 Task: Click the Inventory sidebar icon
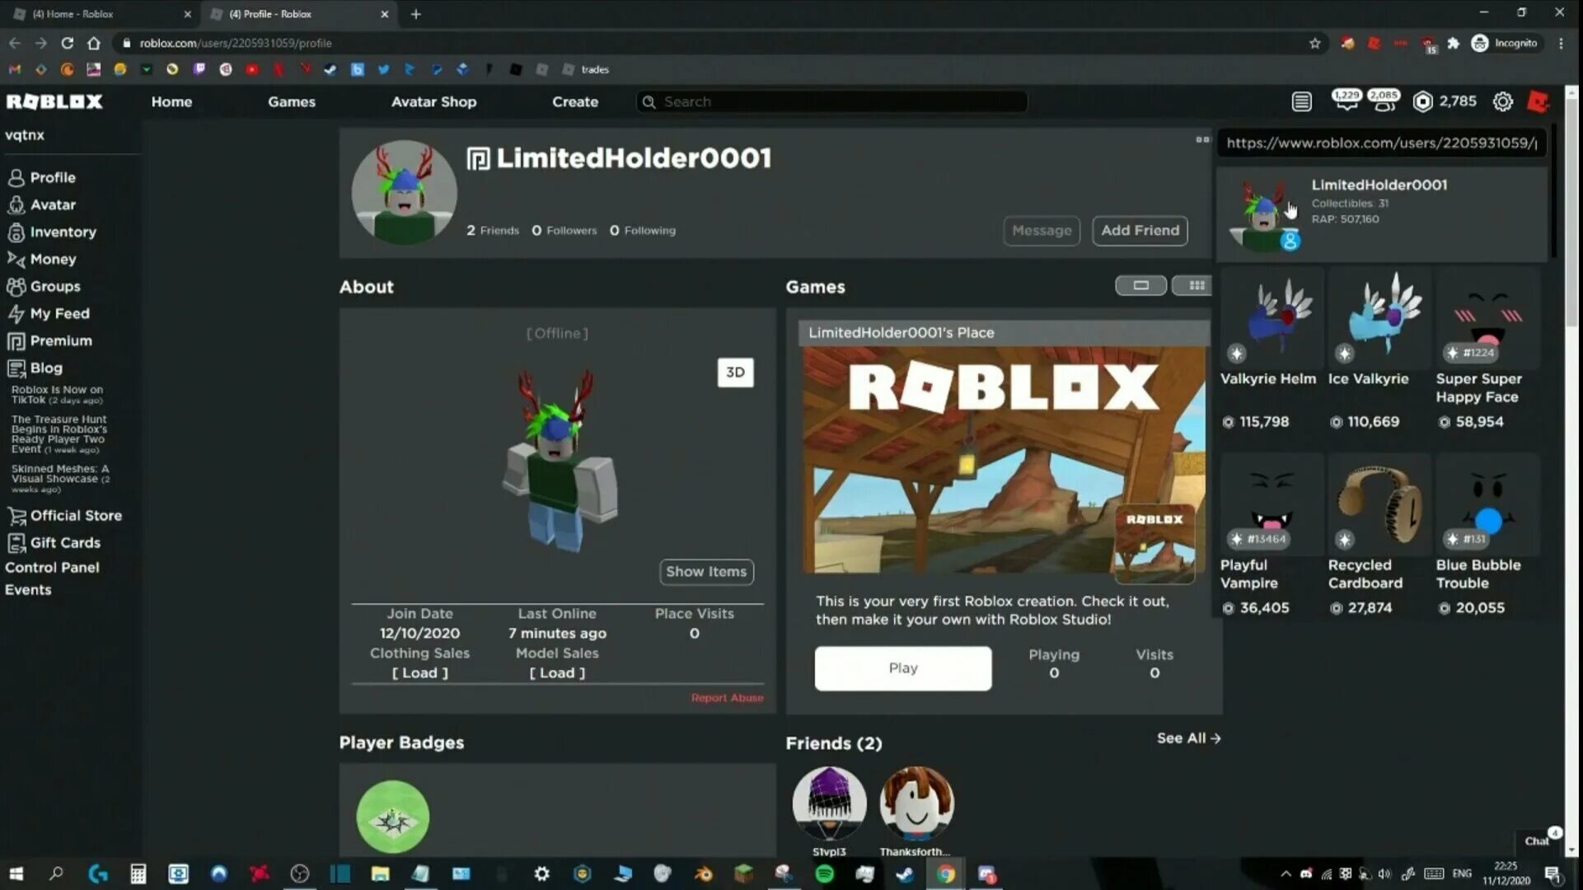click(16, 232)
